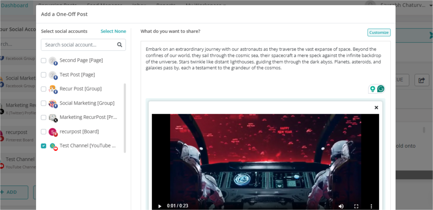Check the Social Marketing [Group] checkbox
This screenshot has width=433, height=210.
(44, 103)
